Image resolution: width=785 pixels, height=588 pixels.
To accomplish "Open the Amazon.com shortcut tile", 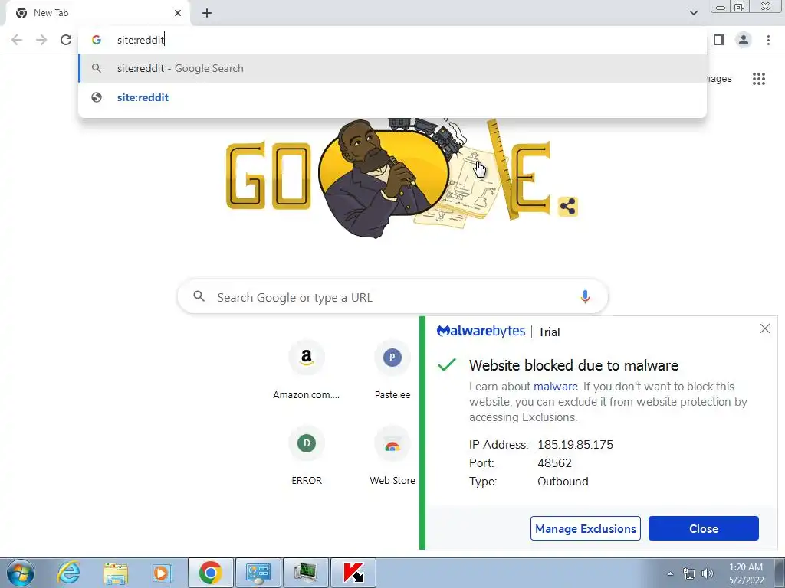I will 307,370.
